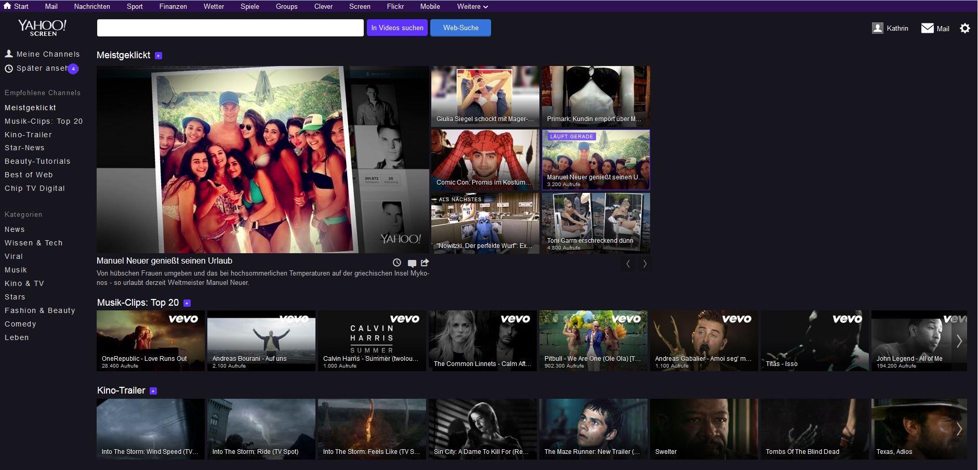Add Kino-Trailer channel with plus icon
Image resolution: width=978 pixels, height=470 pixels.
coord(153,391)
